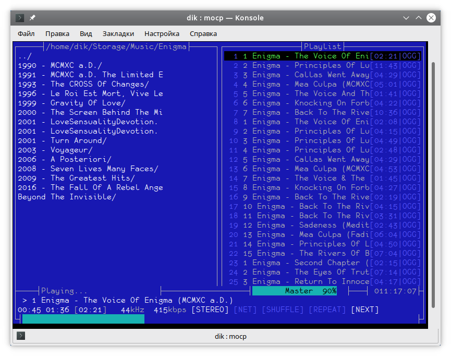The height and width of the screenshot is (356, 451).
Task: Toggle the [NET] indicator
Action: click(245, 310)
